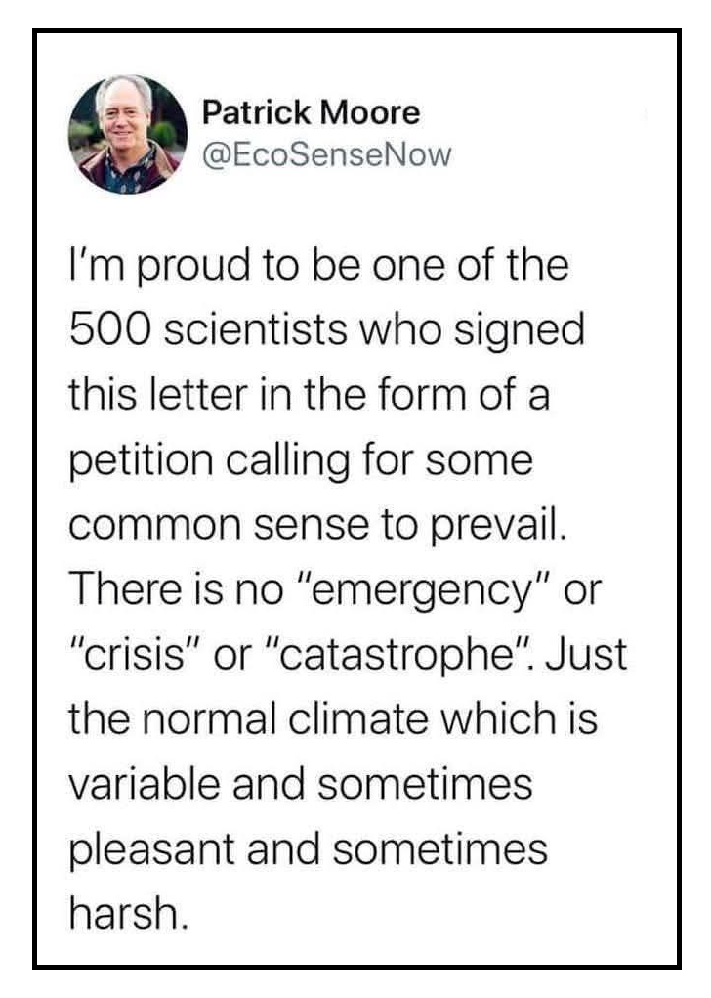
Task: Click the line "pleasant and sometimes"
Action: [309, 846]
